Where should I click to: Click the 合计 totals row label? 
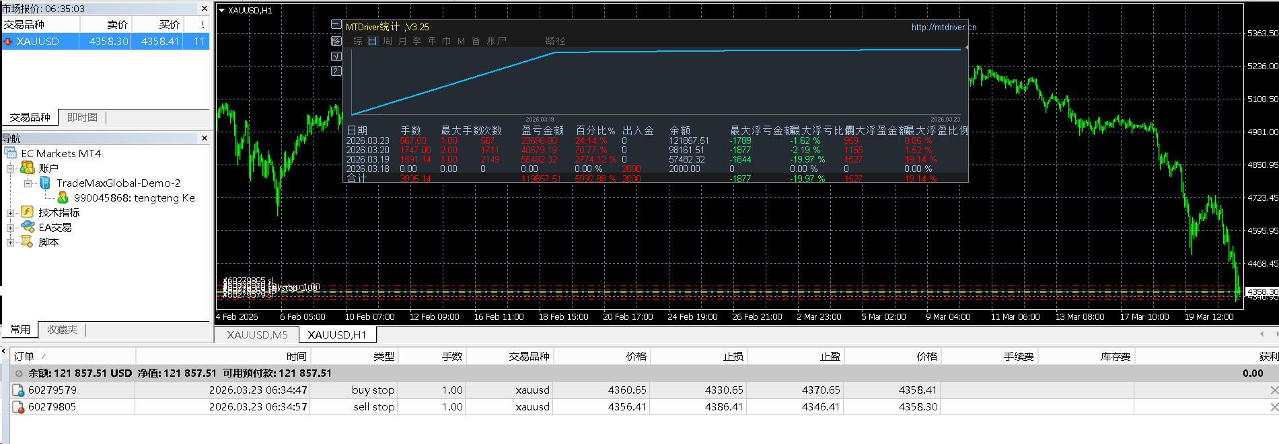pos(357,179)
